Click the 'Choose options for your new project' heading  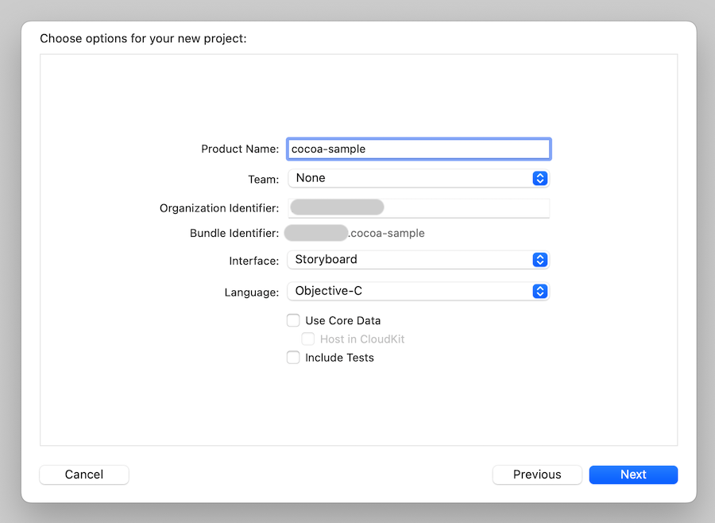(143, 38)
